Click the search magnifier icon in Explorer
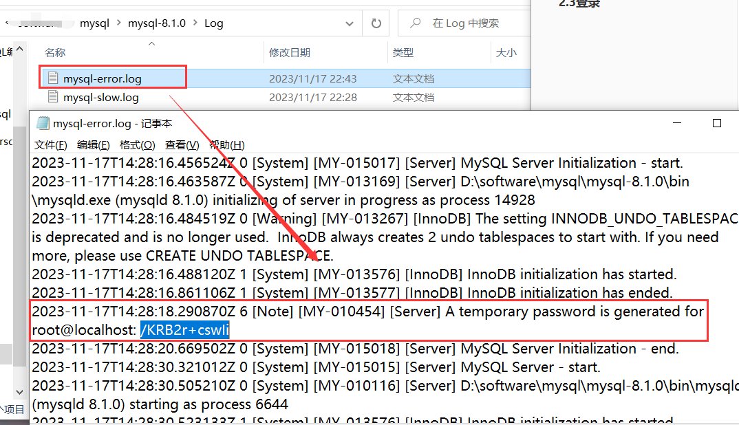Viewport: 739px width, 425px height. (415, 23)
